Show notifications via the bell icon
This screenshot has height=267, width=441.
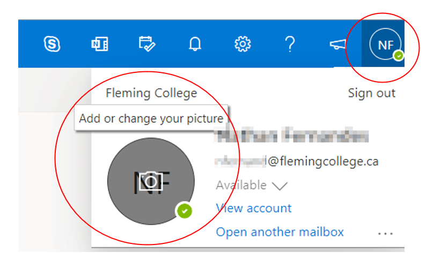click(x=195, y=45)
